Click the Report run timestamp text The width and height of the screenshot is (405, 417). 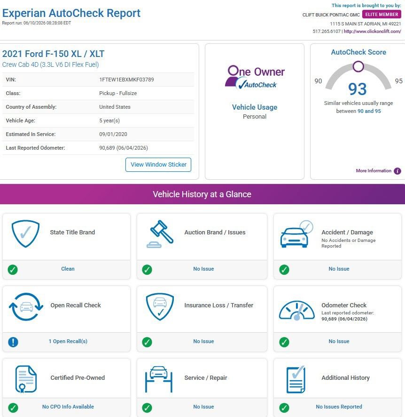(x=37, y=23)
